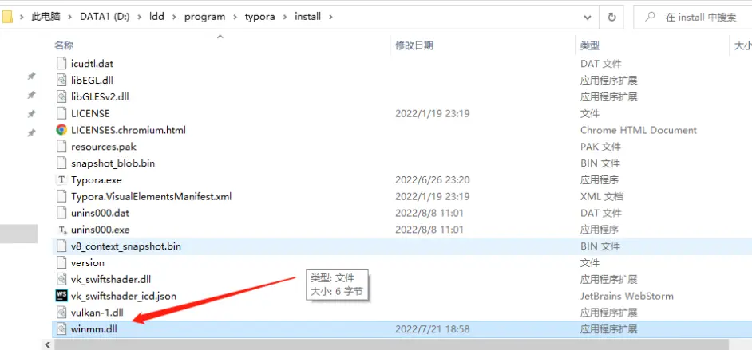Go to ldd folder breadcrumb
This screenshot has width=752, height=350.
point(156,17)
